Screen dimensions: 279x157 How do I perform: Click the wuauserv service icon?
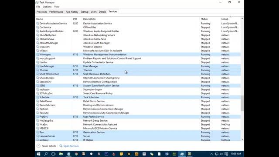[x=37, y=47]
